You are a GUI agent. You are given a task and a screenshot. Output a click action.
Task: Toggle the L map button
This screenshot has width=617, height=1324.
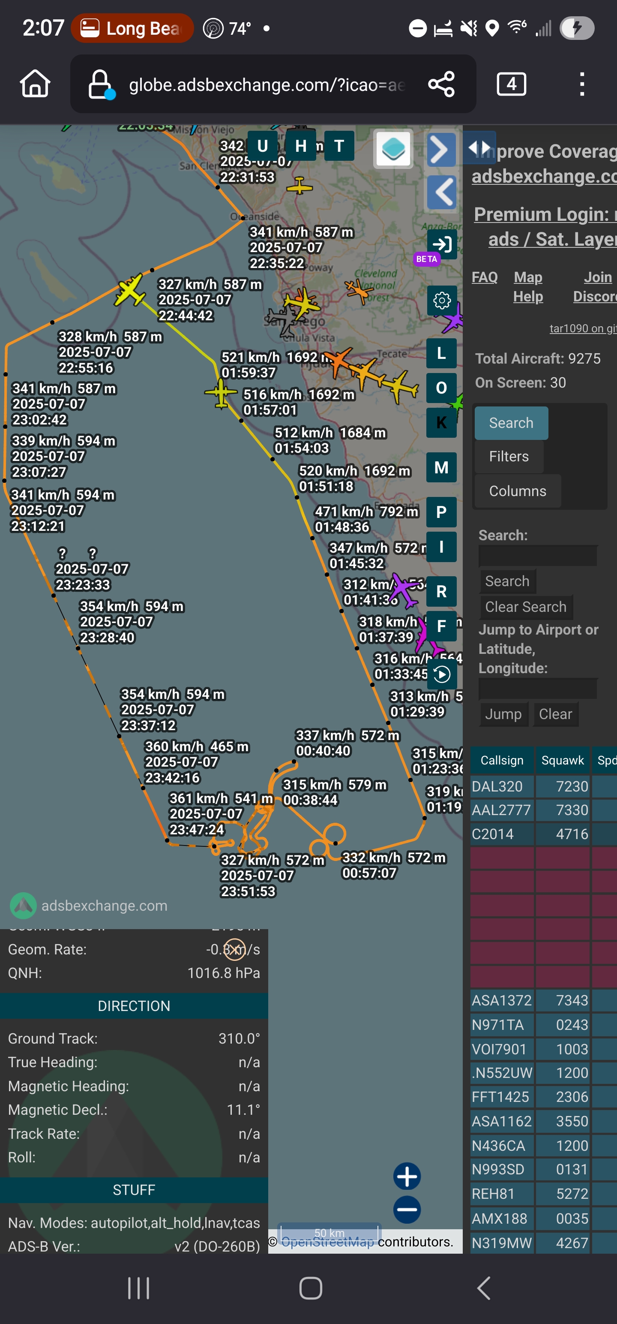point(441,353)
